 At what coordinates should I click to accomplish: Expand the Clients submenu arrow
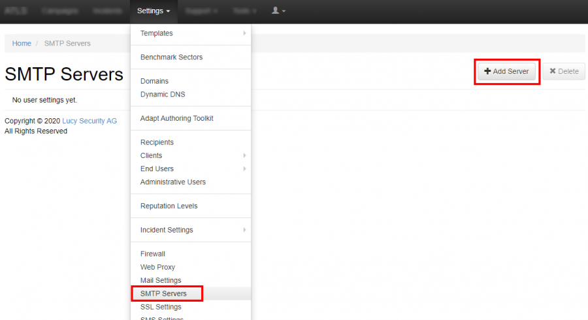pyautogui.click(x=244, y=155)
